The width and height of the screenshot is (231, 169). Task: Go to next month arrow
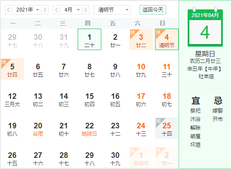[x=85, y=10]
